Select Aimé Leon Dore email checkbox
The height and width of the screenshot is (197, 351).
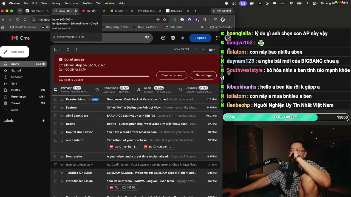[x=56, y=116]
